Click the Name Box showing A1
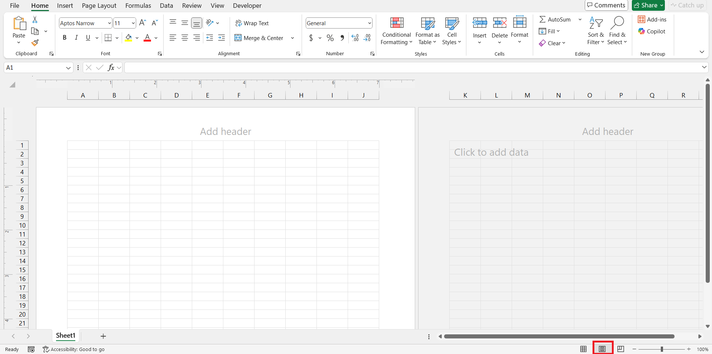 35,67
